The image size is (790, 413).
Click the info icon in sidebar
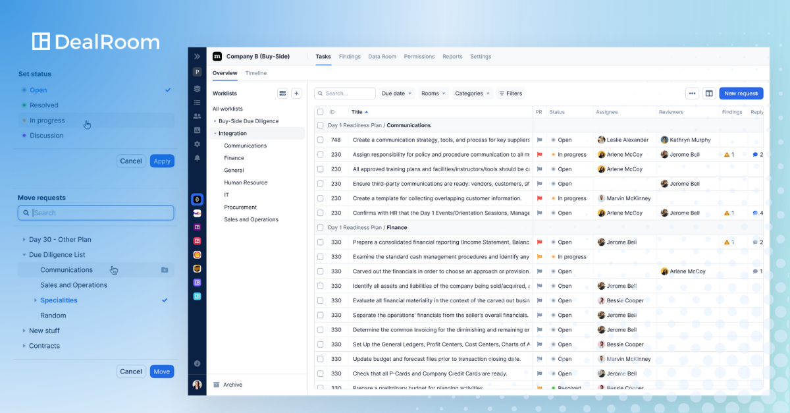(x=197, y=364)
